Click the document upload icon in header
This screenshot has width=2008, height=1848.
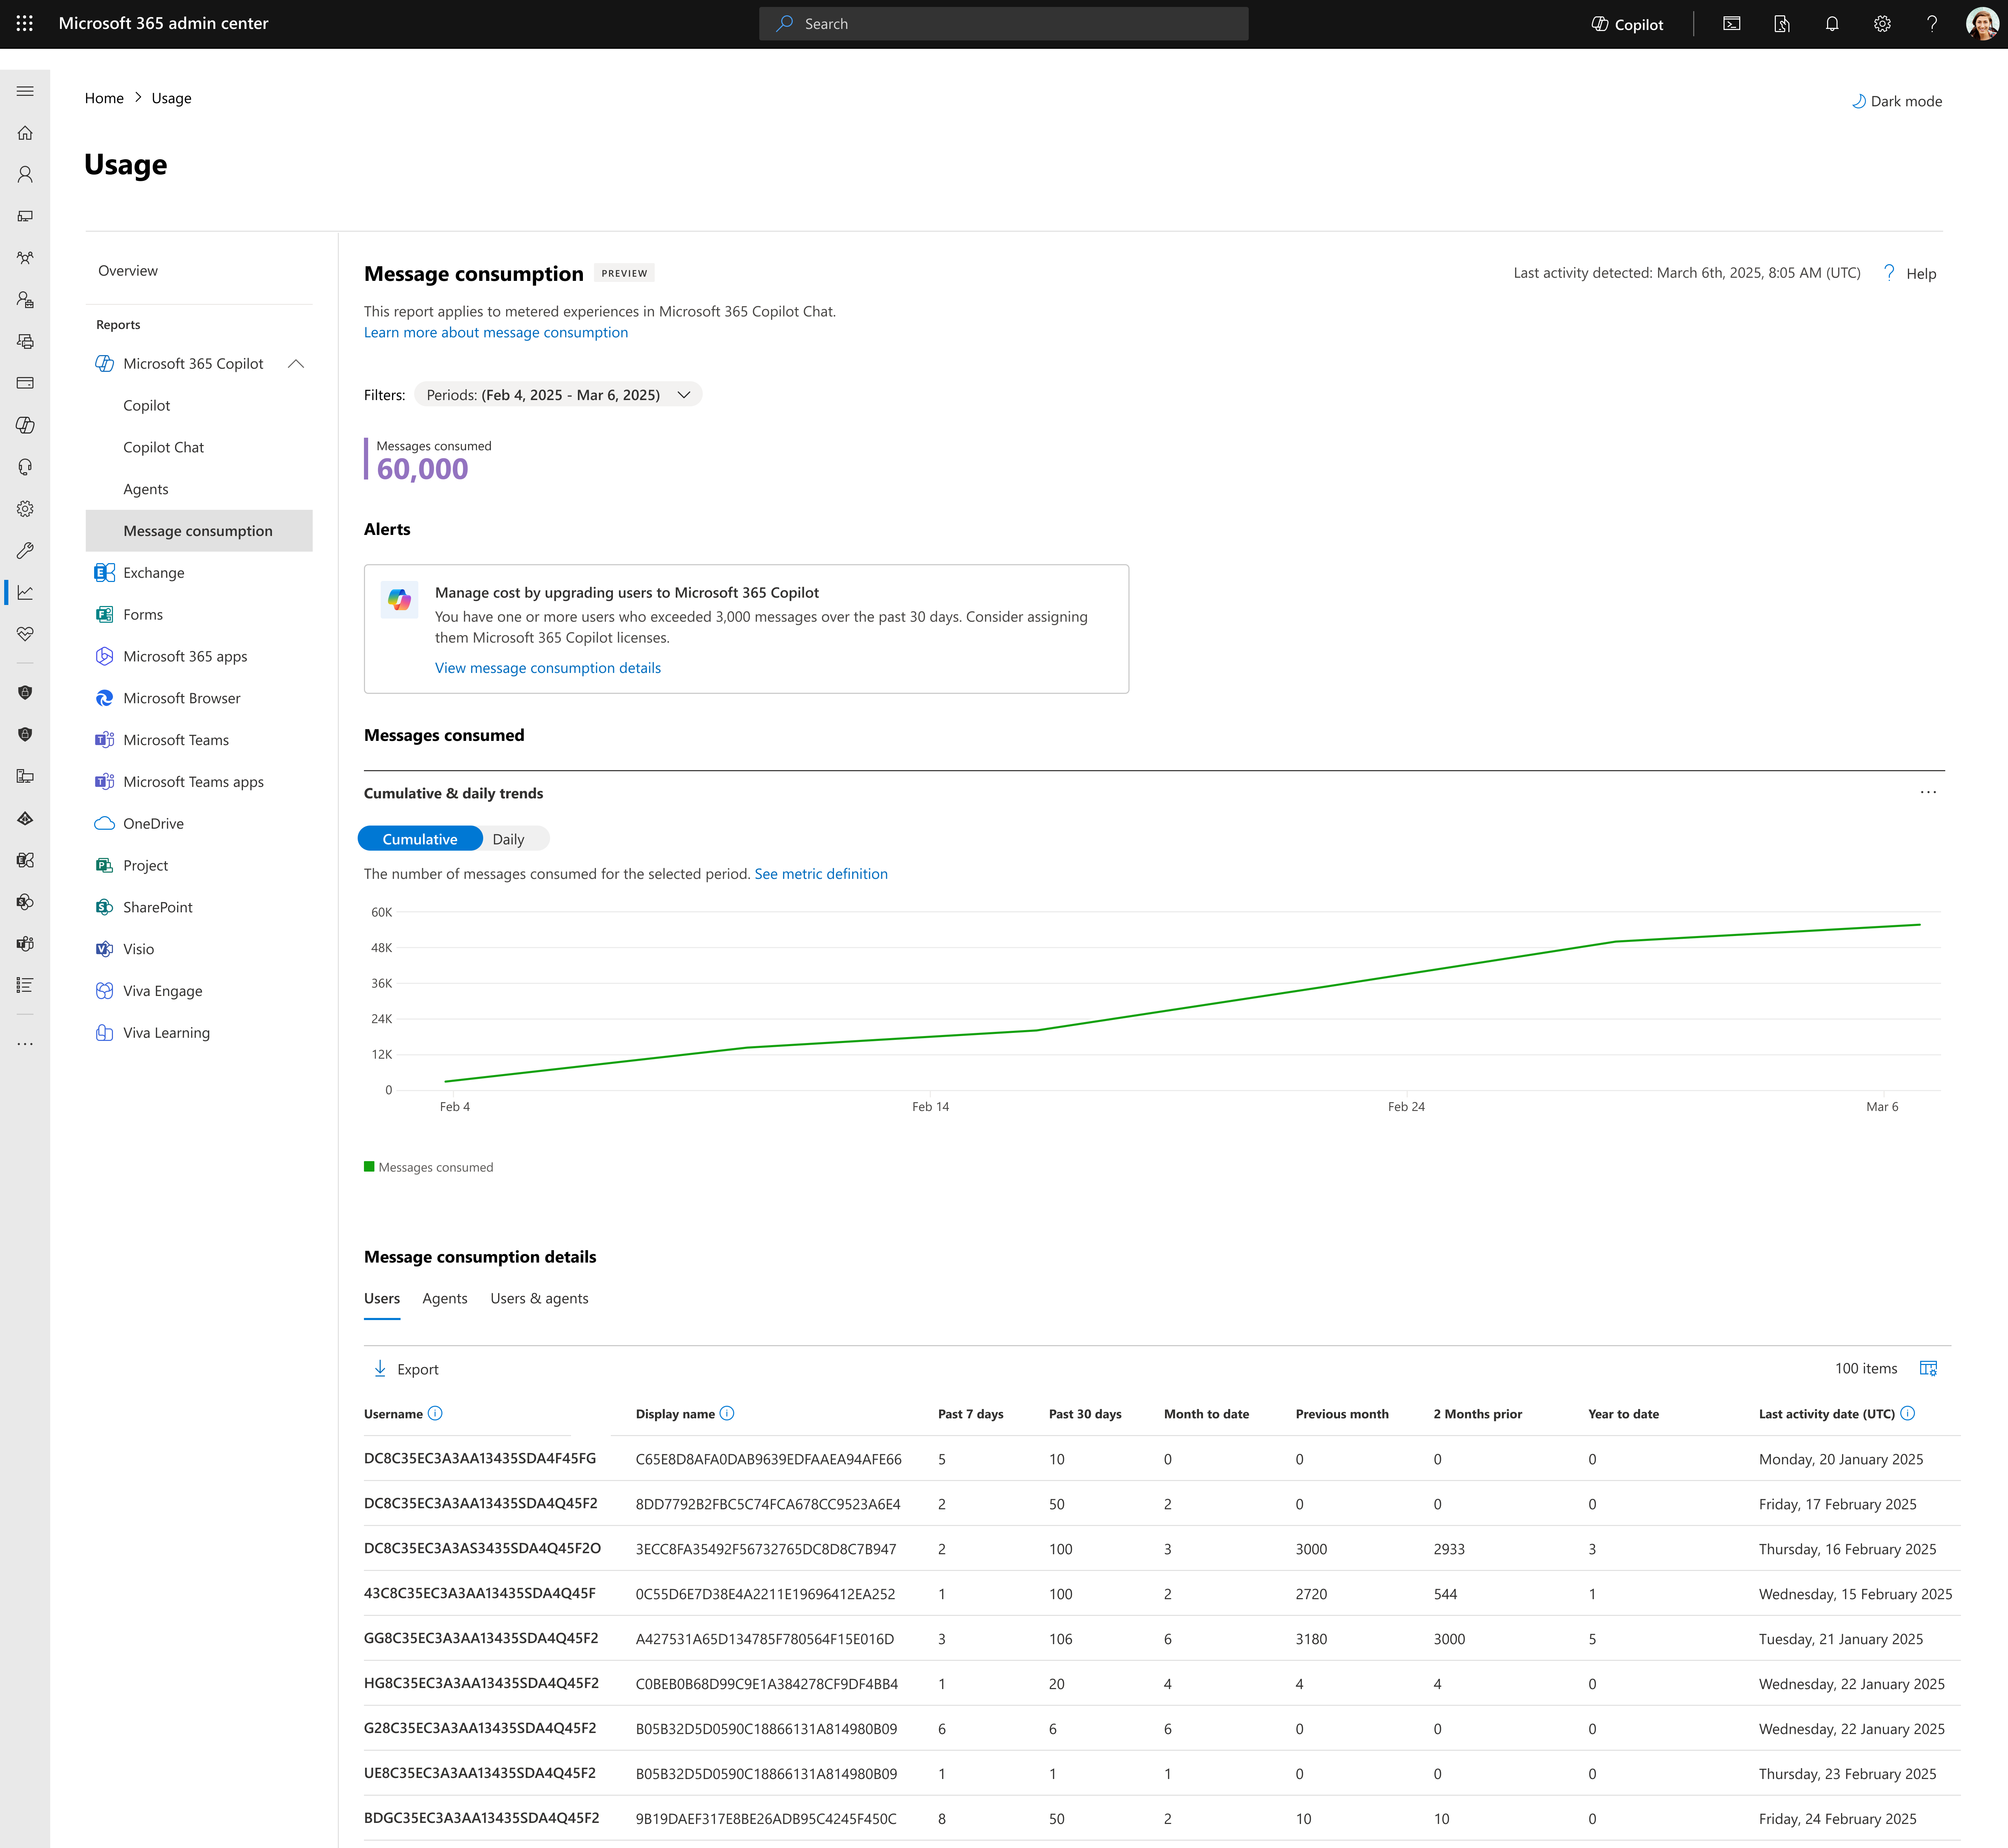1782,24
